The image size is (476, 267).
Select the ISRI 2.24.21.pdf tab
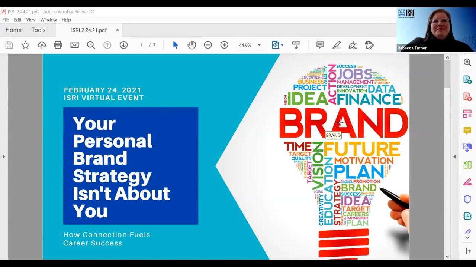(89, 30)
